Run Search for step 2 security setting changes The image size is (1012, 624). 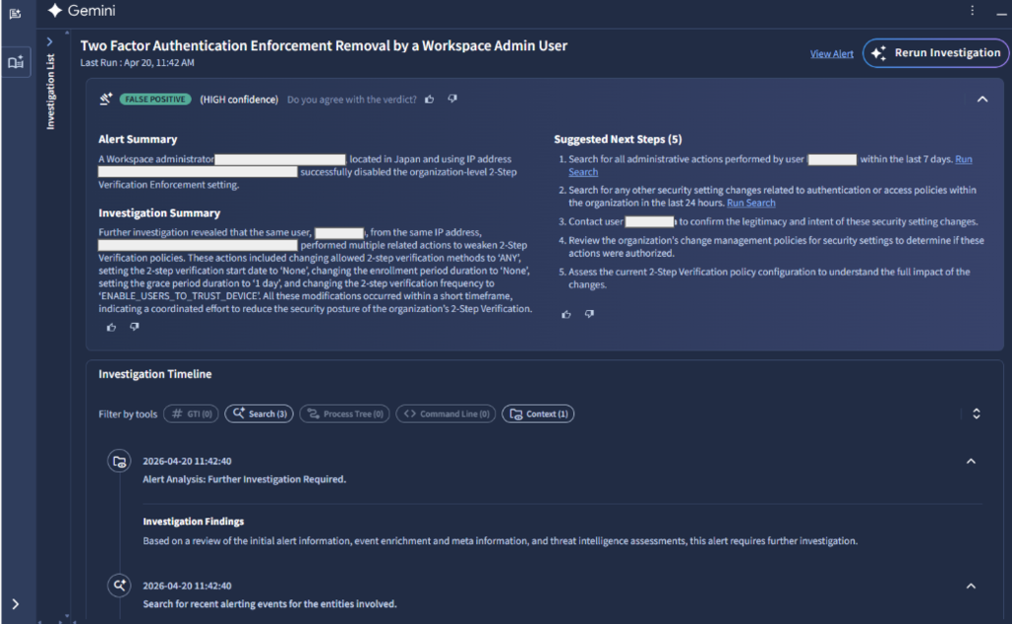[x=751, y=203]
